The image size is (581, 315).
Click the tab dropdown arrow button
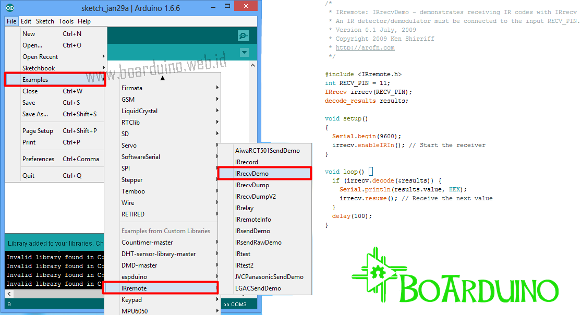[x=244, y=53]
